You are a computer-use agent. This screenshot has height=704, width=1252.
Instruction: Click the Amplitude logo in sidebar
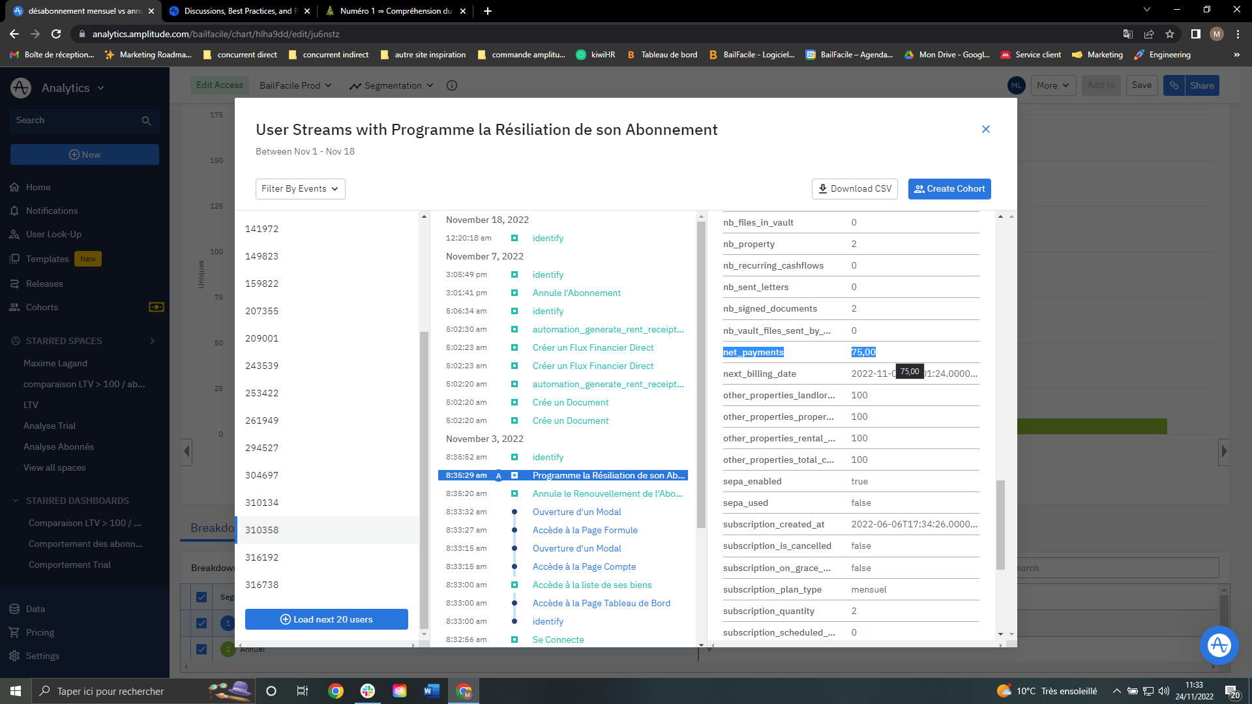coord(21,87)
